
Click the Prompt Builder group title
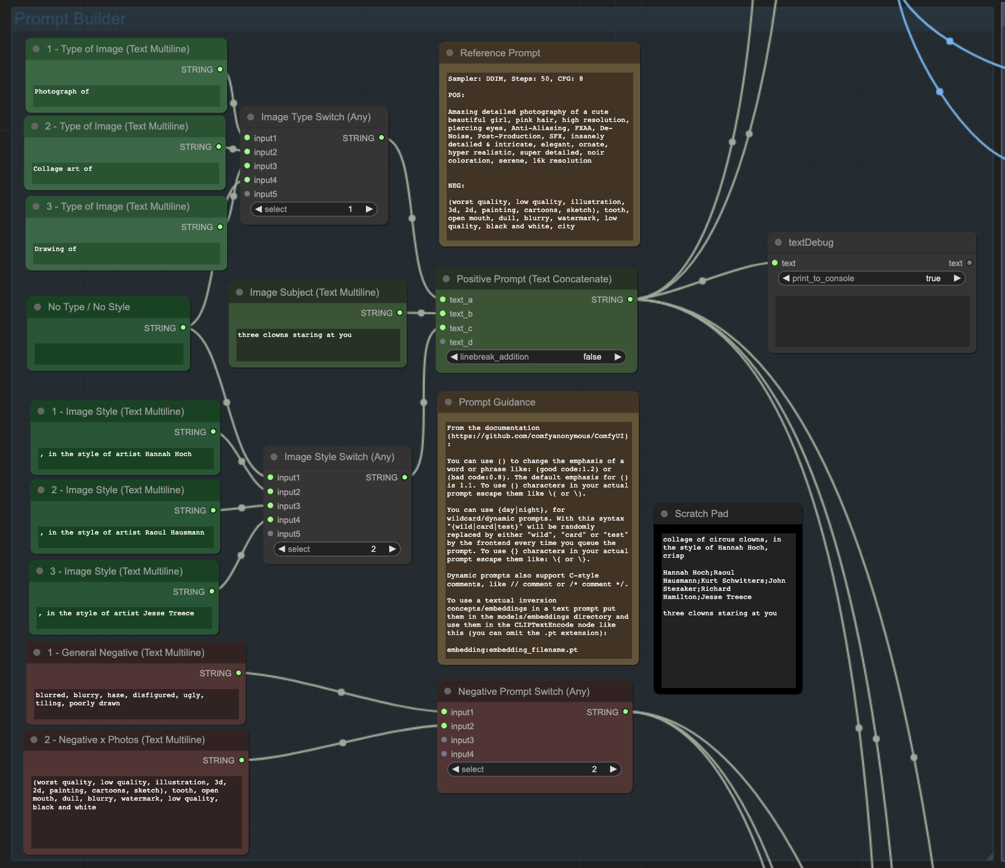(x=70, y=19)
